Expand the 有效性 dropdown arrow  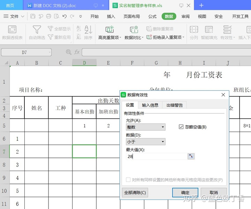point(234,37)
